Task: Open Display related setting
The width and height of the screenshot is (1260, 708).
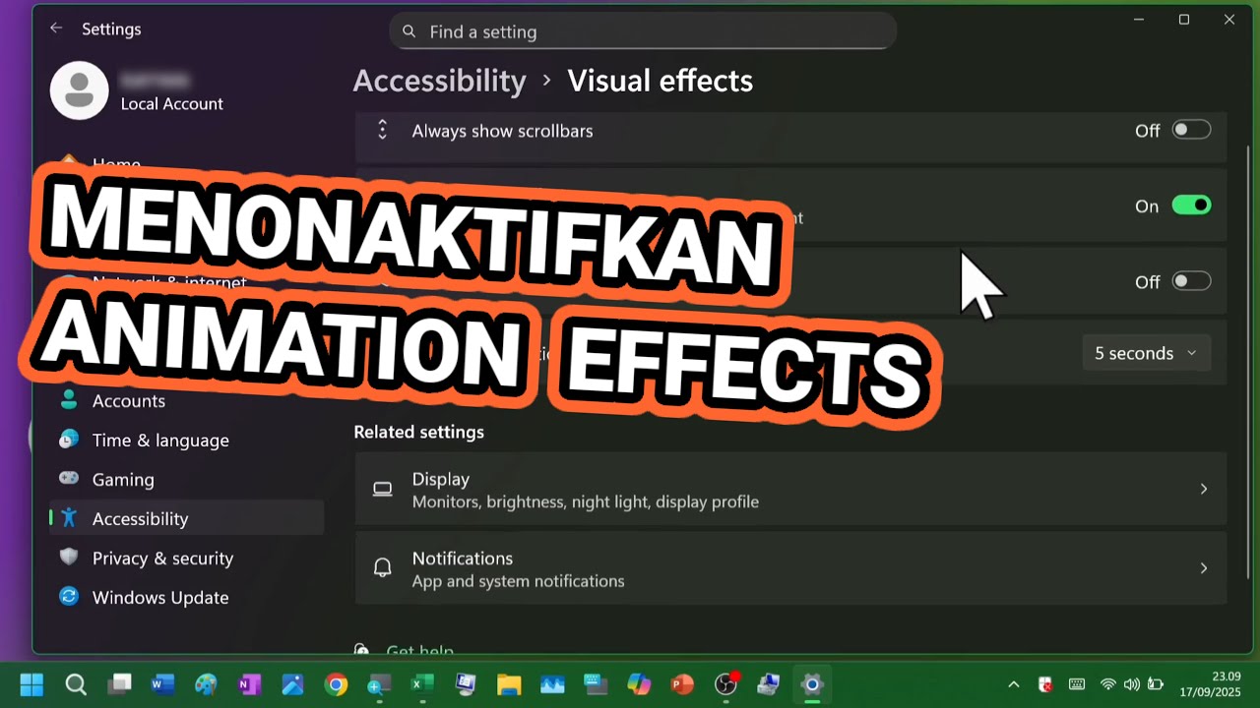Action: (790, 489)
